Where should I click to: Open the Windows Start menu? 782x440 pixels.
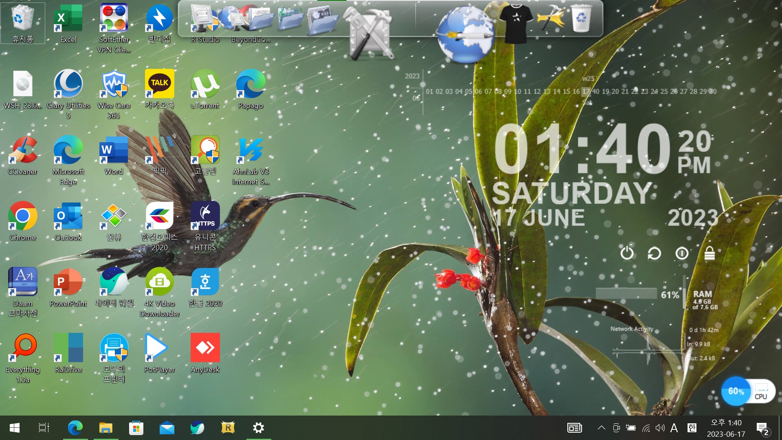15,428
